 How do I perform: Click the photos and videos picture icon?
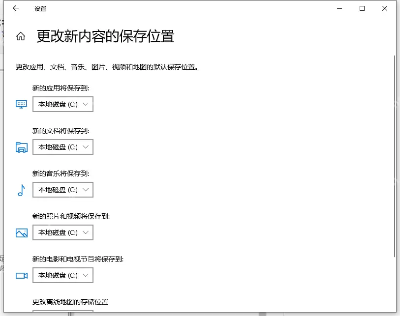coord(21,232)
